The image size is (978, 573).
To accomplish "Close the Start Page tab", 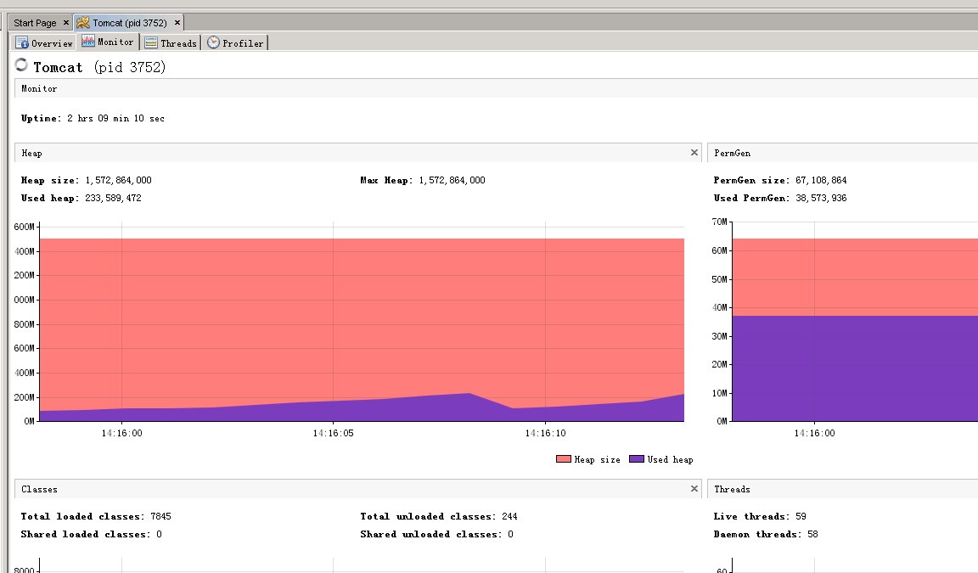I will (x=66, y=22).
